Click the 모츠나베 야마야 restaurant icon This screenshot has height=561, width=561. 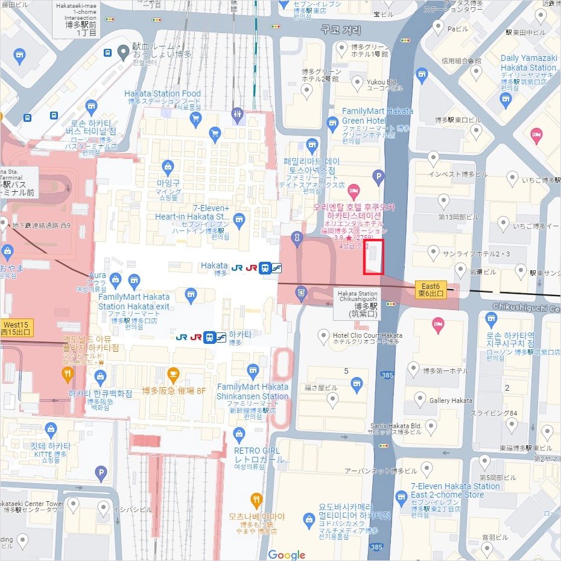click(256, 500)
